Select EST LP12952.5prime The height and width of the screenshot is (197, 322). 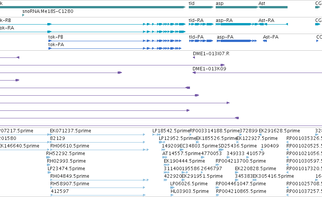pos(177,138)
